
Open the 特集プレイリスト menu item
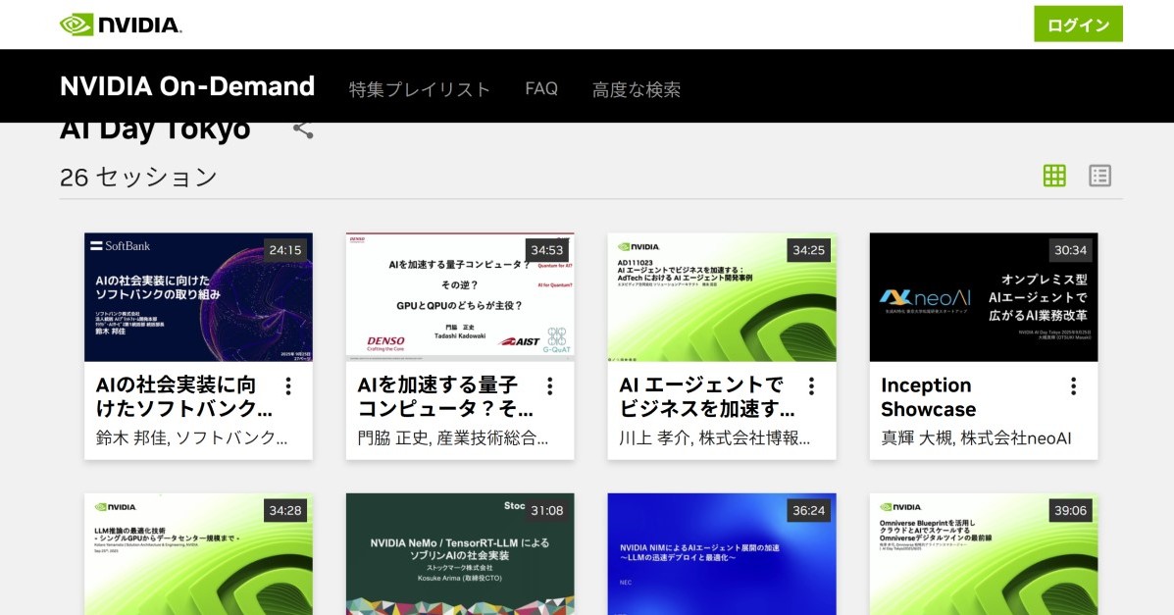[x=419, y=89]
